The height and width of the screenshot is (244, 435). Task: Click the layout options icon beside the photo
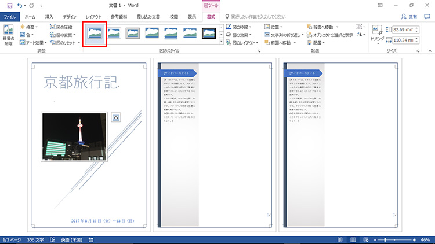pyautogui.click(x=115, y=117)
